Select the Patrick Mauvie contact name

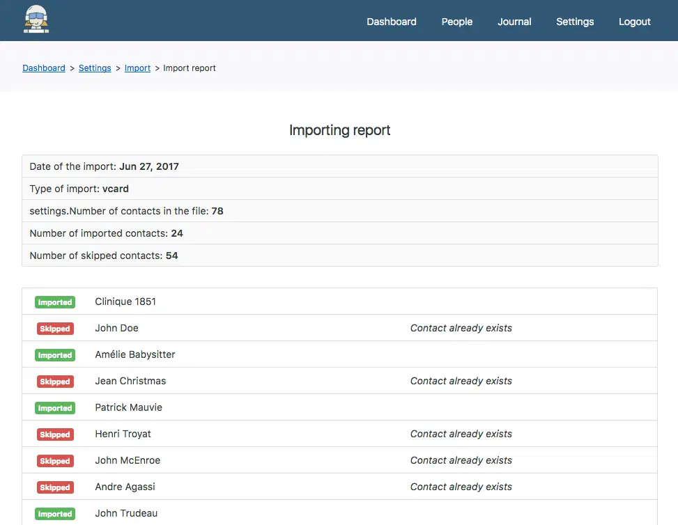pyautogui.click(x=128, y=407)
